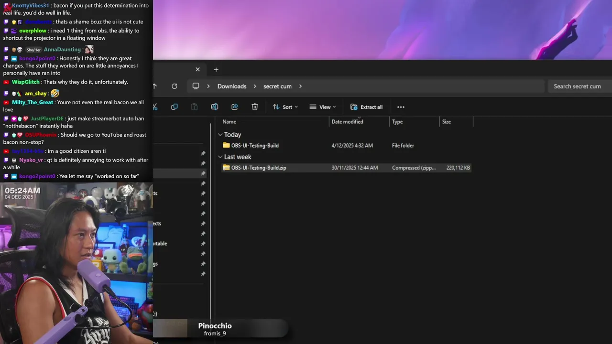Click the Pinocchio song title overlay
This screenshot has height=344, width=612.
(215, 326)
